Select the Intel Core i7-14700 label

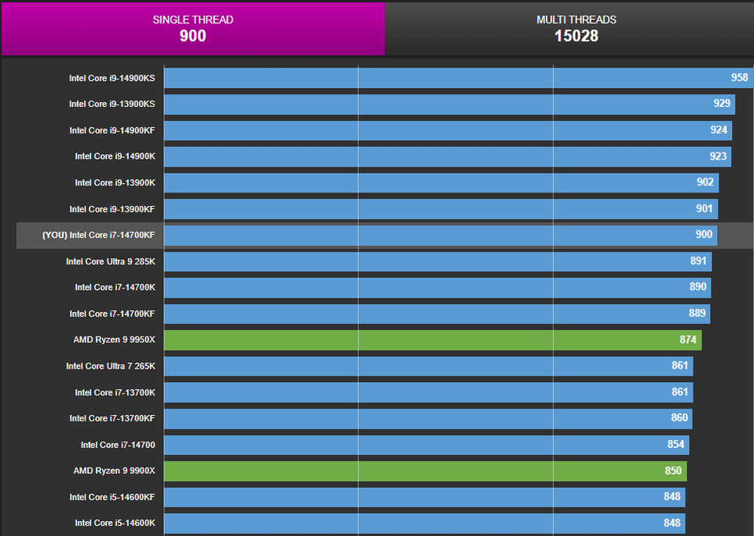(118, 445)
